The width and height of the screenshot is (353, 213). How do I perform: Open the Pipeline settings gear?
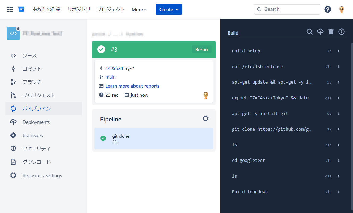pos(205,118)
